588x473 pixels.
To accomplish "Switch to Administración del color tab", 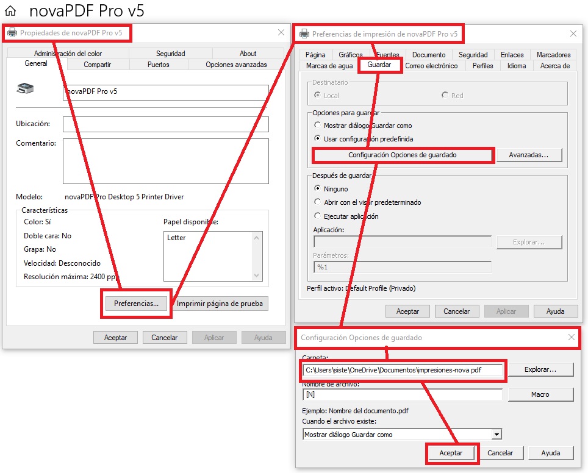I will coord(68,54).
